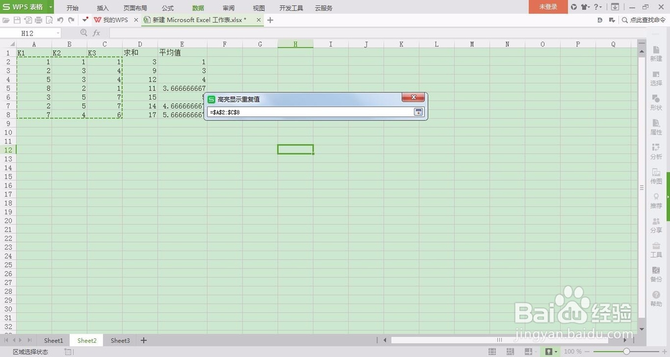Undo the last action
This screenshot has width=670, height=357.
click(x=60, y=20)
